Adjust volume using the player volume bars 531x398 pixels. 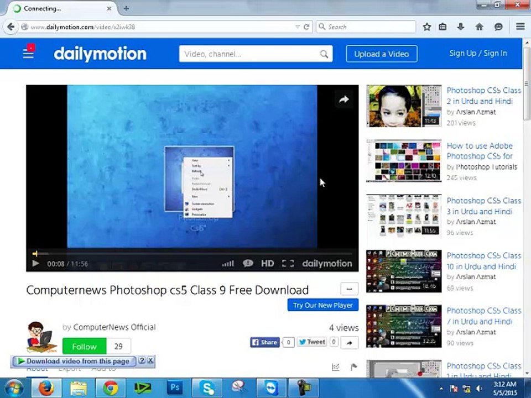[x=228, y=263]
